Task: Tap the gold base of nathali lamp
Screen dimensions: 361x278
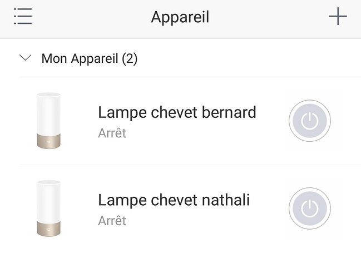Action: click(x=48, y=229)
